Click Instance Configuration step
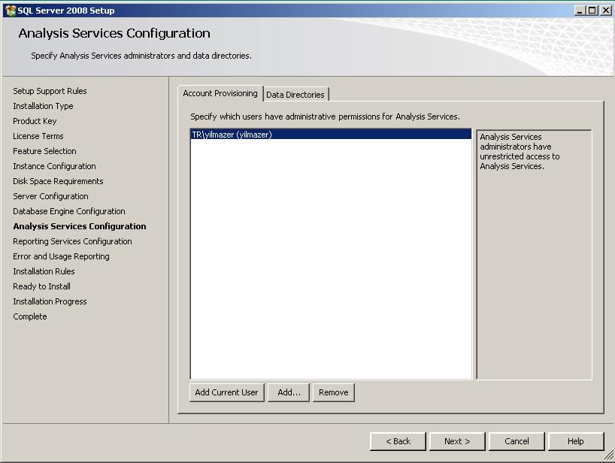The height and width of the screenshot is (463, 615). 55,166
